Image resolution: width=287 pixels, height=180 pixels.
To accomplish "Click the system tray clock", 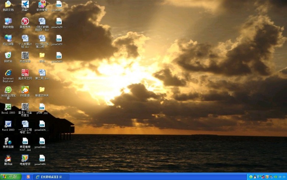I will pyautogui.click(x=282, y=177).
